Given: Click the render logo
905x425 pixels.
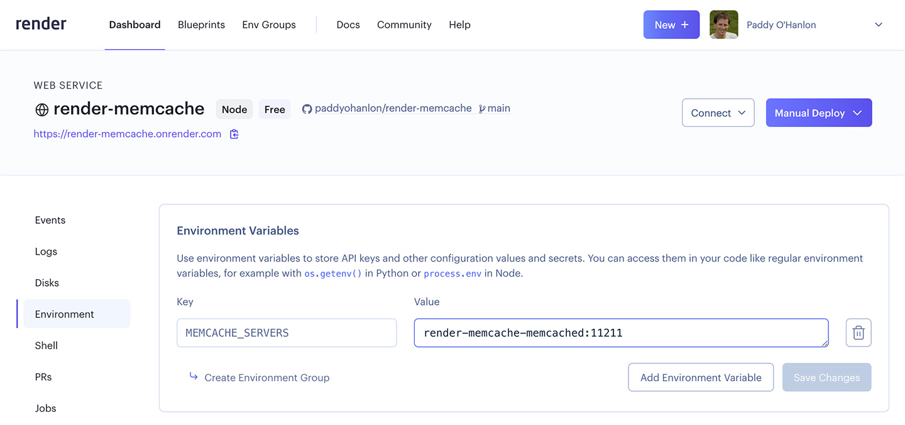Looking at the screenshot, I should tap(41, 24).
